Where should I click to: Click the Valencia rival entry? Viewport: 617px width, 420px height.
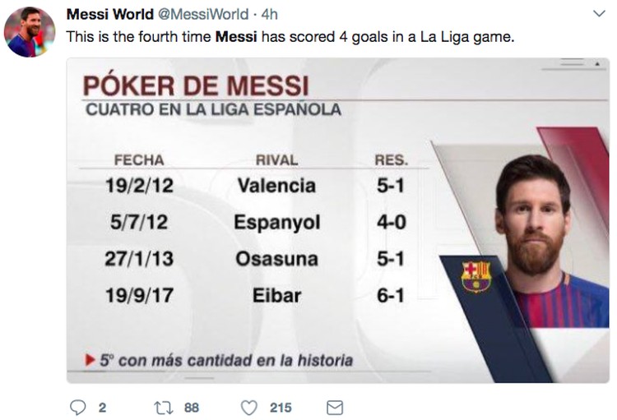276,186
